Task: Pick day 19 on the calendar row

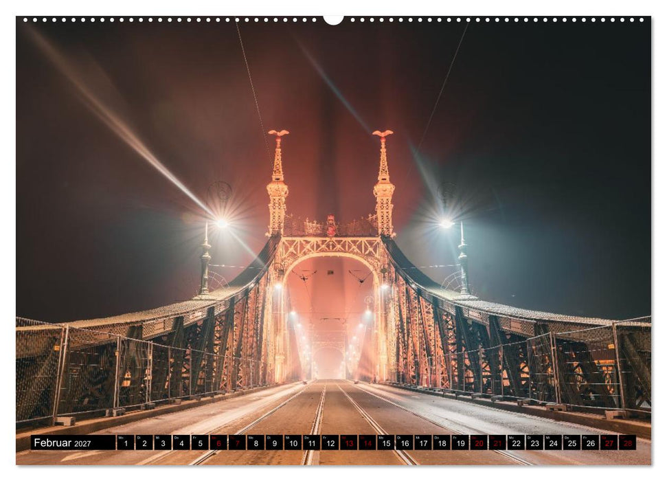Action: coord(460,443)
